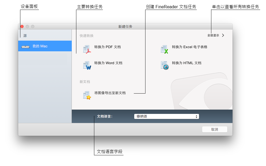The height and width of the screenshot is (166, 266).
Task: Select 转换为 Excel 电子表格 task label
Action: 190,47
